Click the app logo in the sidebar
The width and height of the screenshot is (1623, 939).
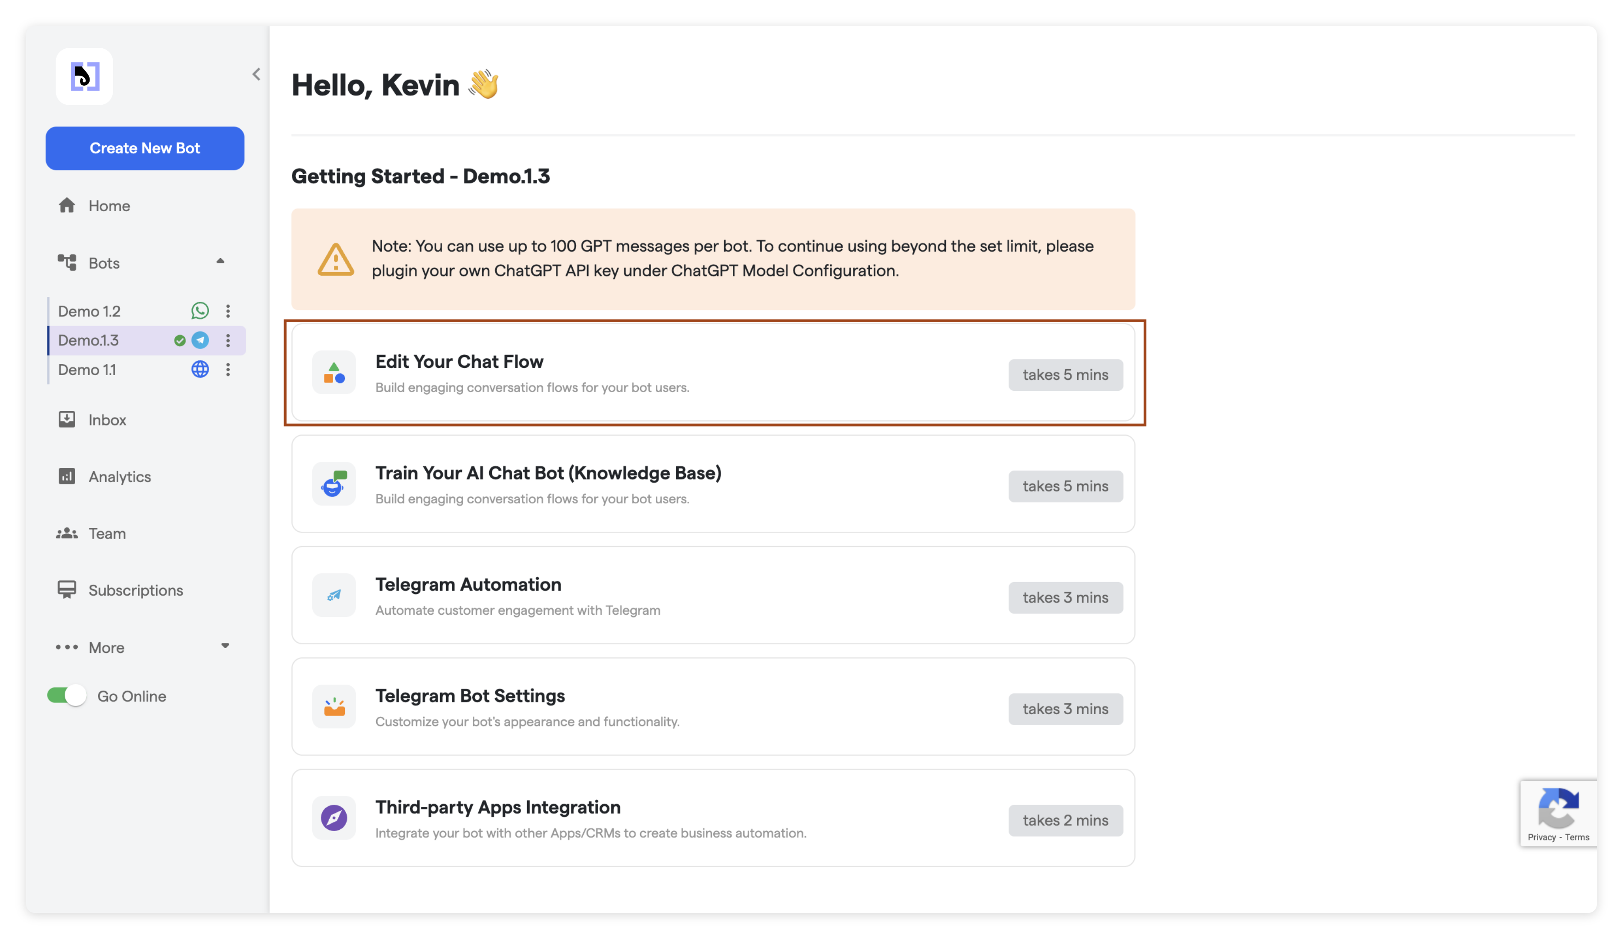pyautogui.click(x=84, y=77)
